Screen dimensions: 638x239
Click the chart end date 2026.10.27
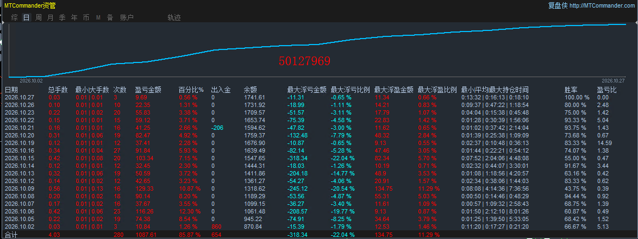click(x=613, y=80)
